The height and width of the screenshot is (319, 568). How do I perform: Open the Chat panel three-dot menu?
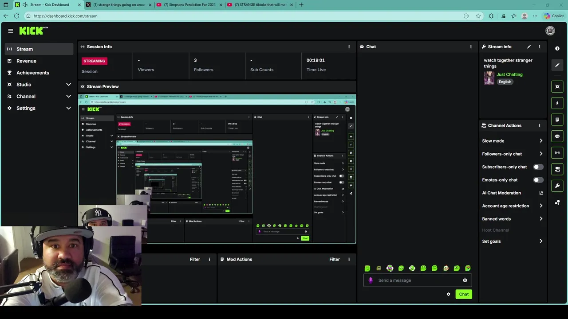point(471,47)
